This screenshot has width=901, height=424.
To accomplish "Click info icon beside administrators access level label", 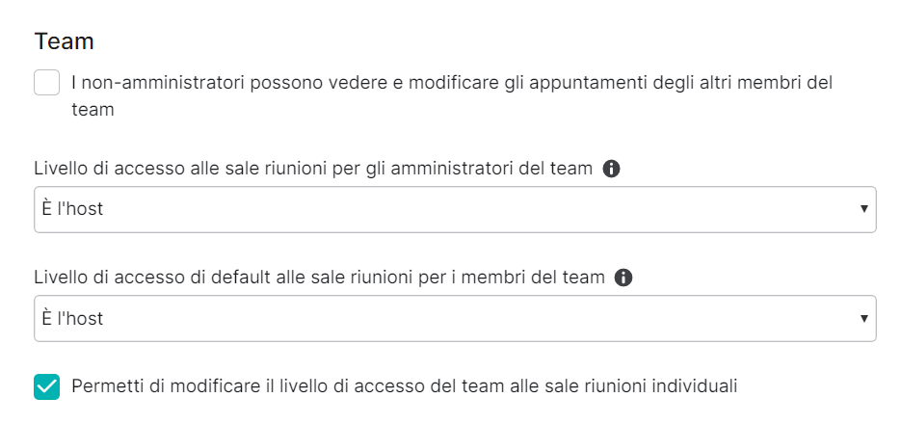I will pos(611,169).
